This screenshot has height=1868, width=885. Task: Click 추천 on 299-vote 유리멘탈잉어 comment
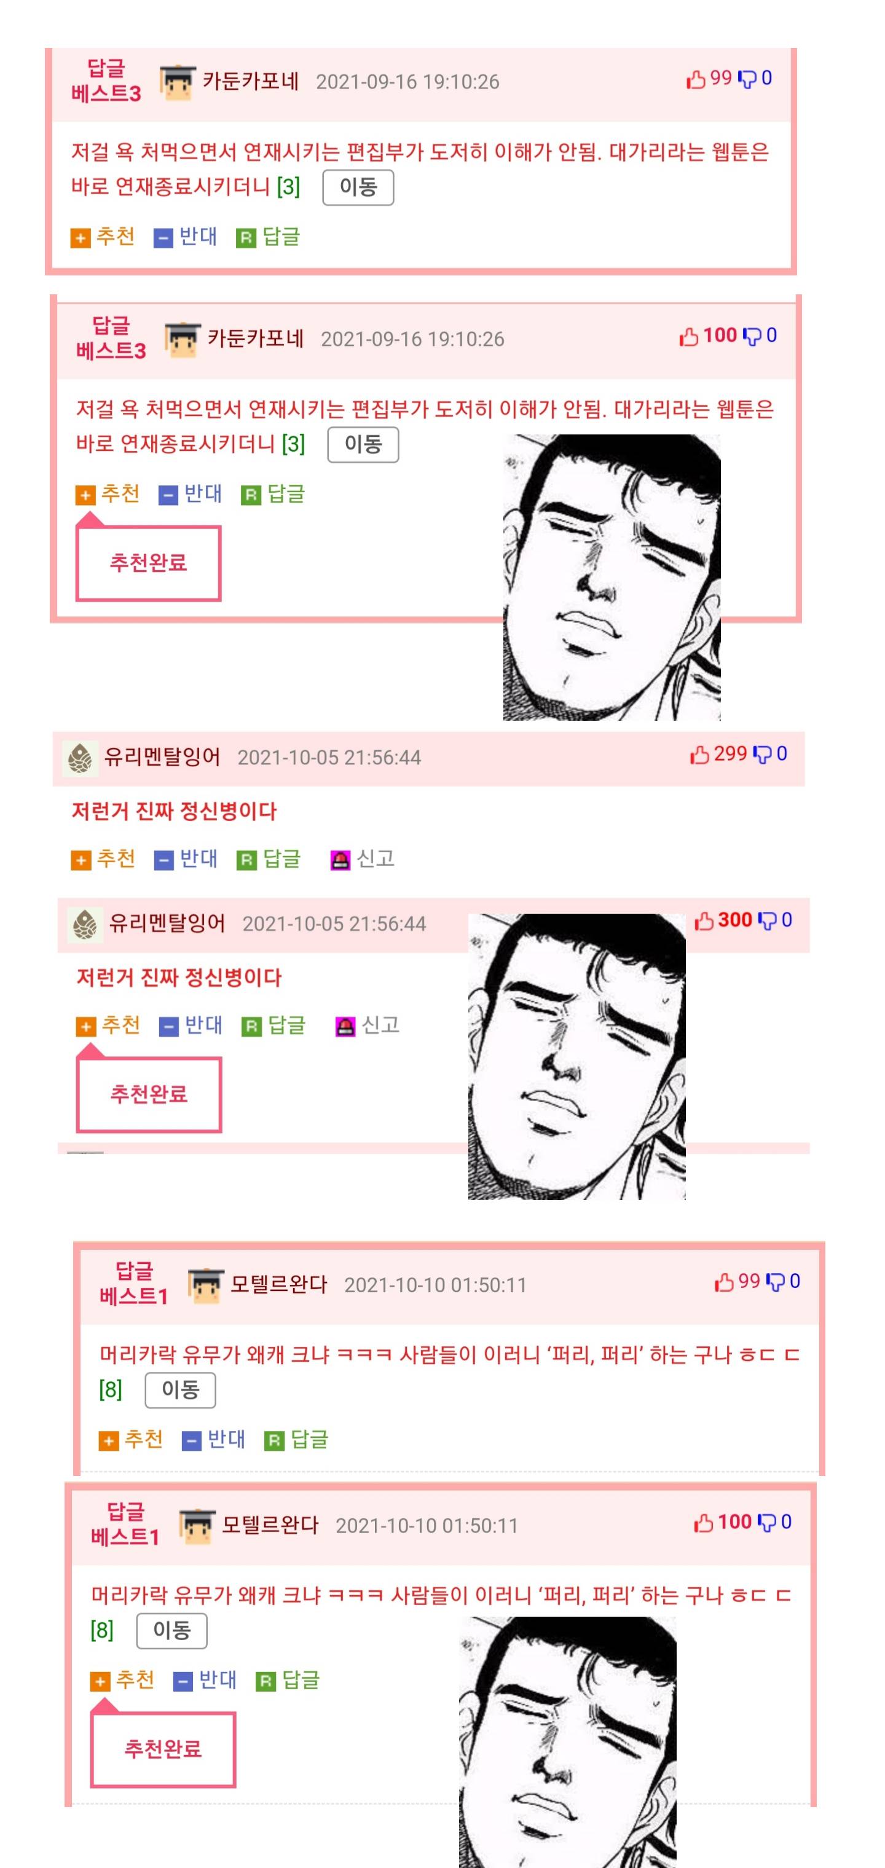point(103,859)
